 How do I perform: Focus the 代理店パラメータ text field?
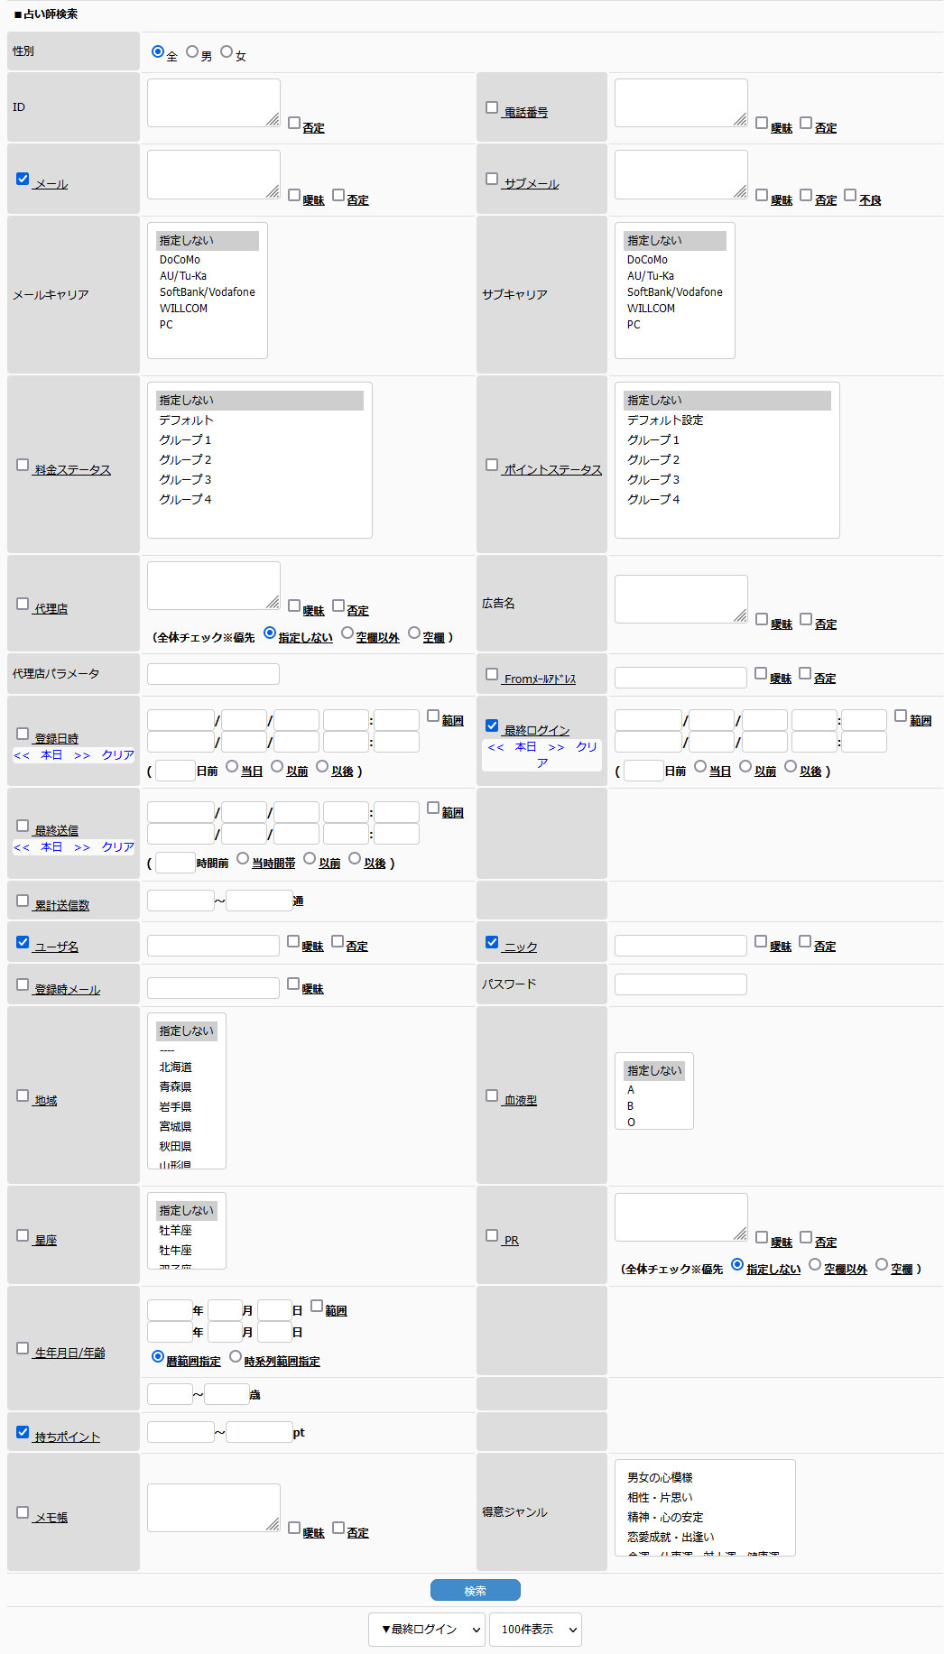coord(213,674)
